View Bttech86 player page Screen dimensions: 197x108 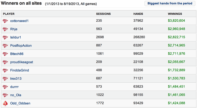(17, 54)
